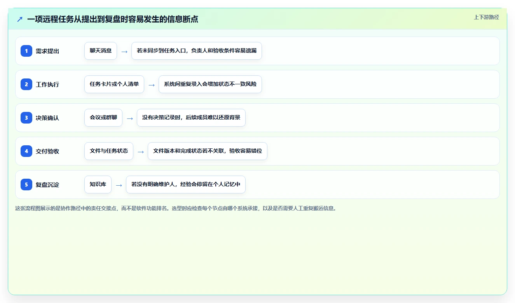Select the 会议或群聊 chip
515x303 pixels.
(x=103, y=118)
